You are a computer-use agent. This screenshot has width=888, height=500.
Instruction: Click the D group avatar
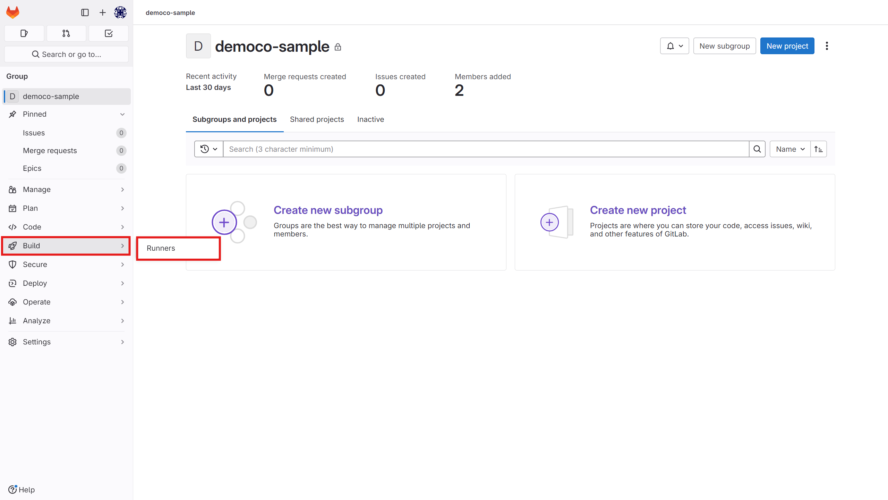pos(198,46)
